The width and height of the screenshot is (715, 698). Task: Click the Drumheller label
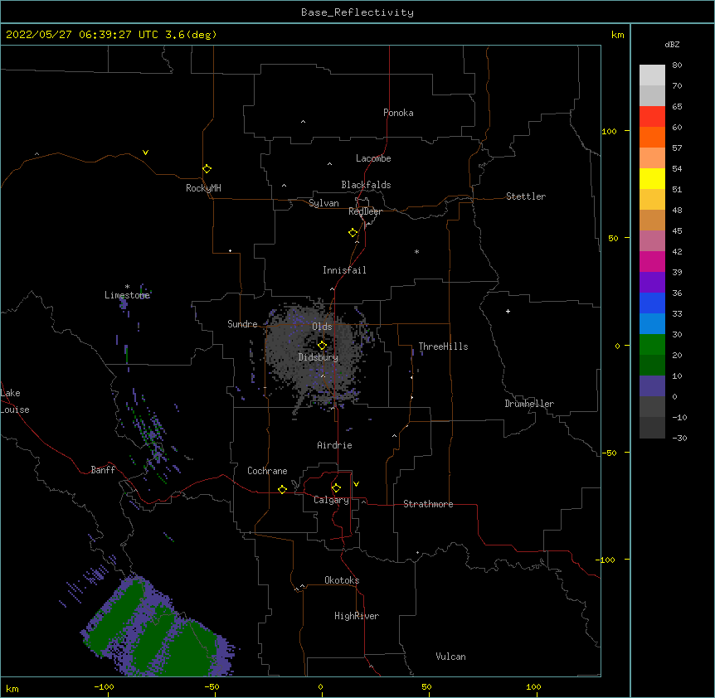[x=529, y=404]
